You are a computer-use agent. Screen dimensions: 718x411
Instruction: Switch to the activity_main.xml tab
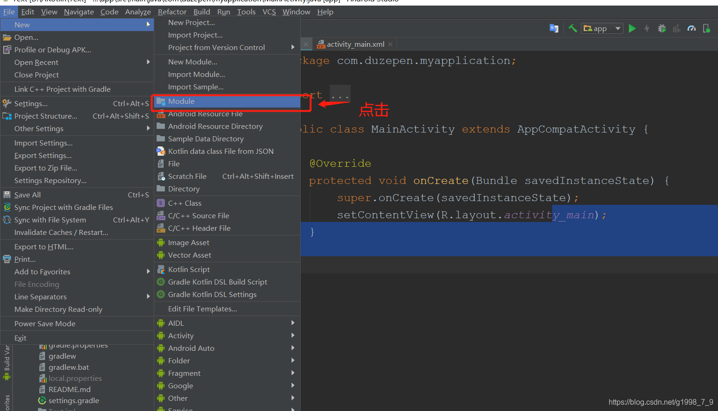355,44
